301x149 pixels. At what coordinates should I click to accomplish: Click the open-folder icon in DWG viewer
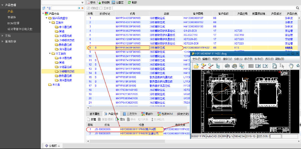(x=196, y=66)
